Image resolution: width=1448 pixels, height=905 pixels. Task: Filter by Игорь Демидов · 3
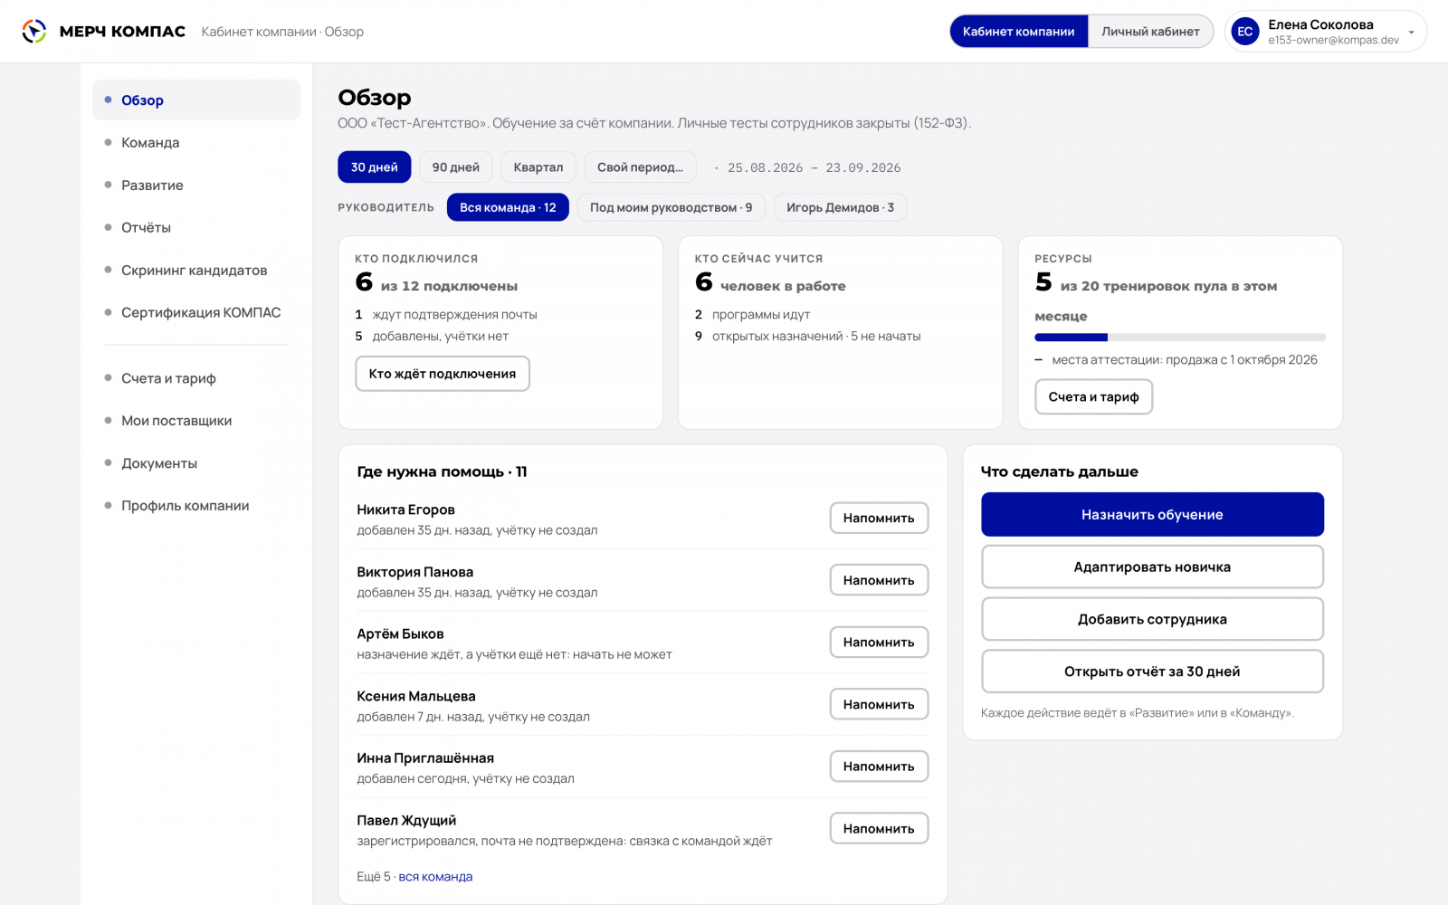(840, 207)
